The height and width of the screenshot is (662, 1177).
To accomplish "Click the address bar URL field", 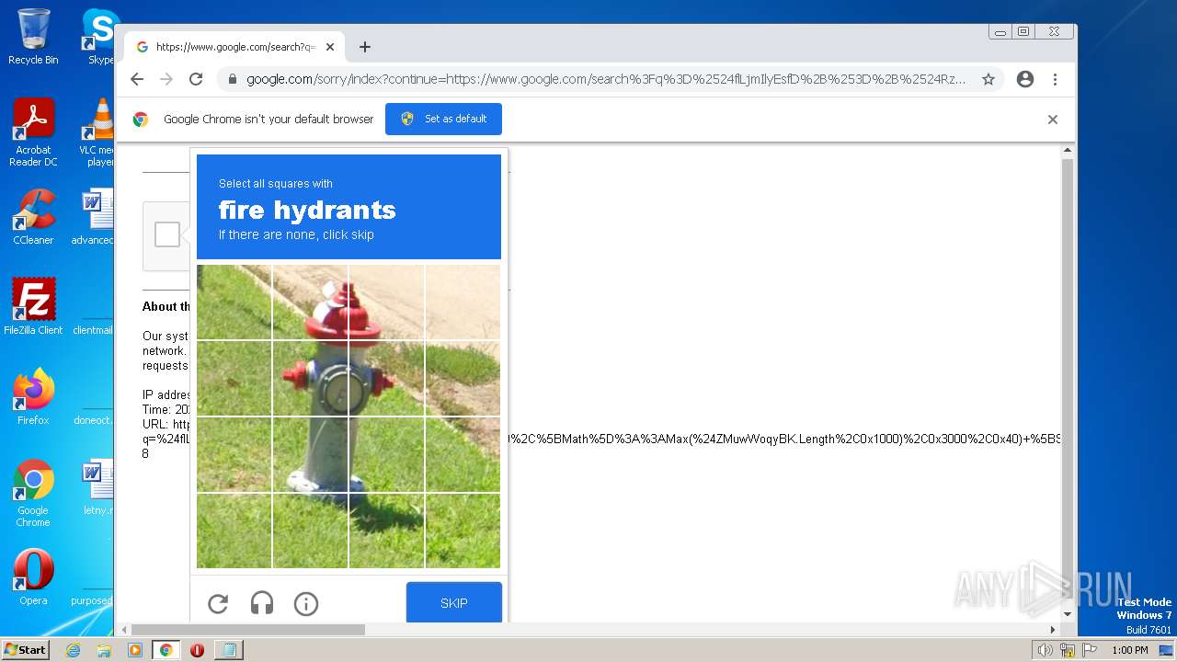I will (x=606, y=79).
